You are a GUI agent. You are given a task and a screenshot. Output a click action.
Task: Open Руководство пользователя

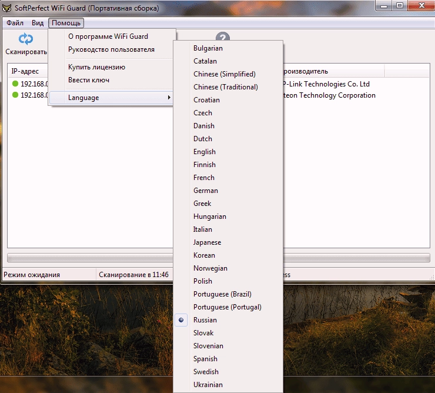[x=112, y=49]
